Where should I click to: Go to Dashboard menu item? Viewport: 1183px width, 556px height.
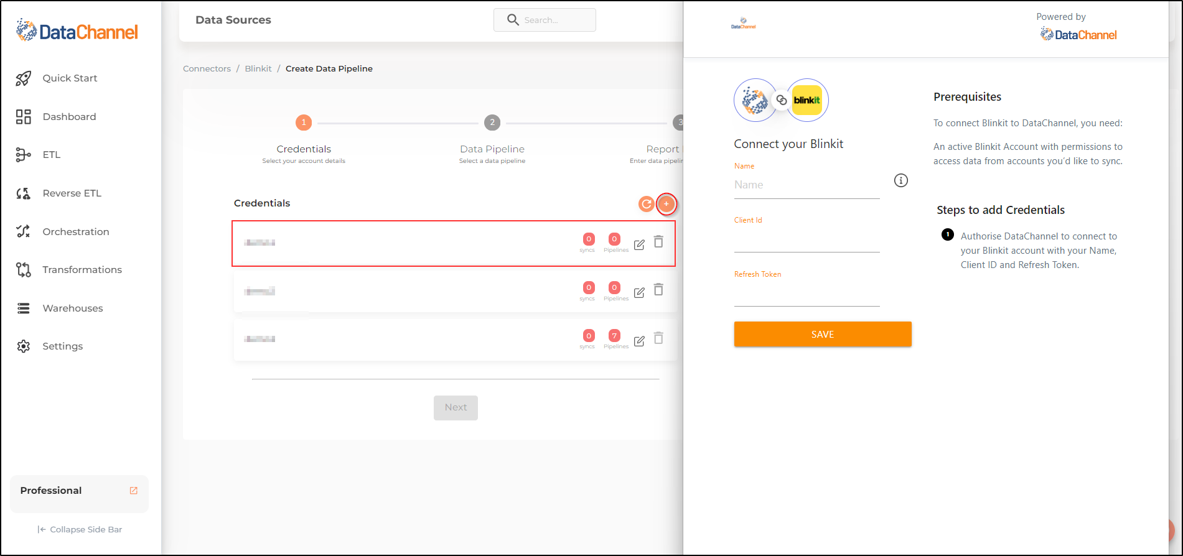tap(69, 117)
